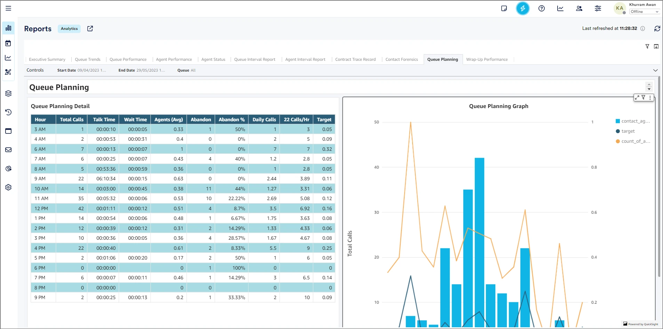Toggle the contact_ag legend series

click(635, 121)
